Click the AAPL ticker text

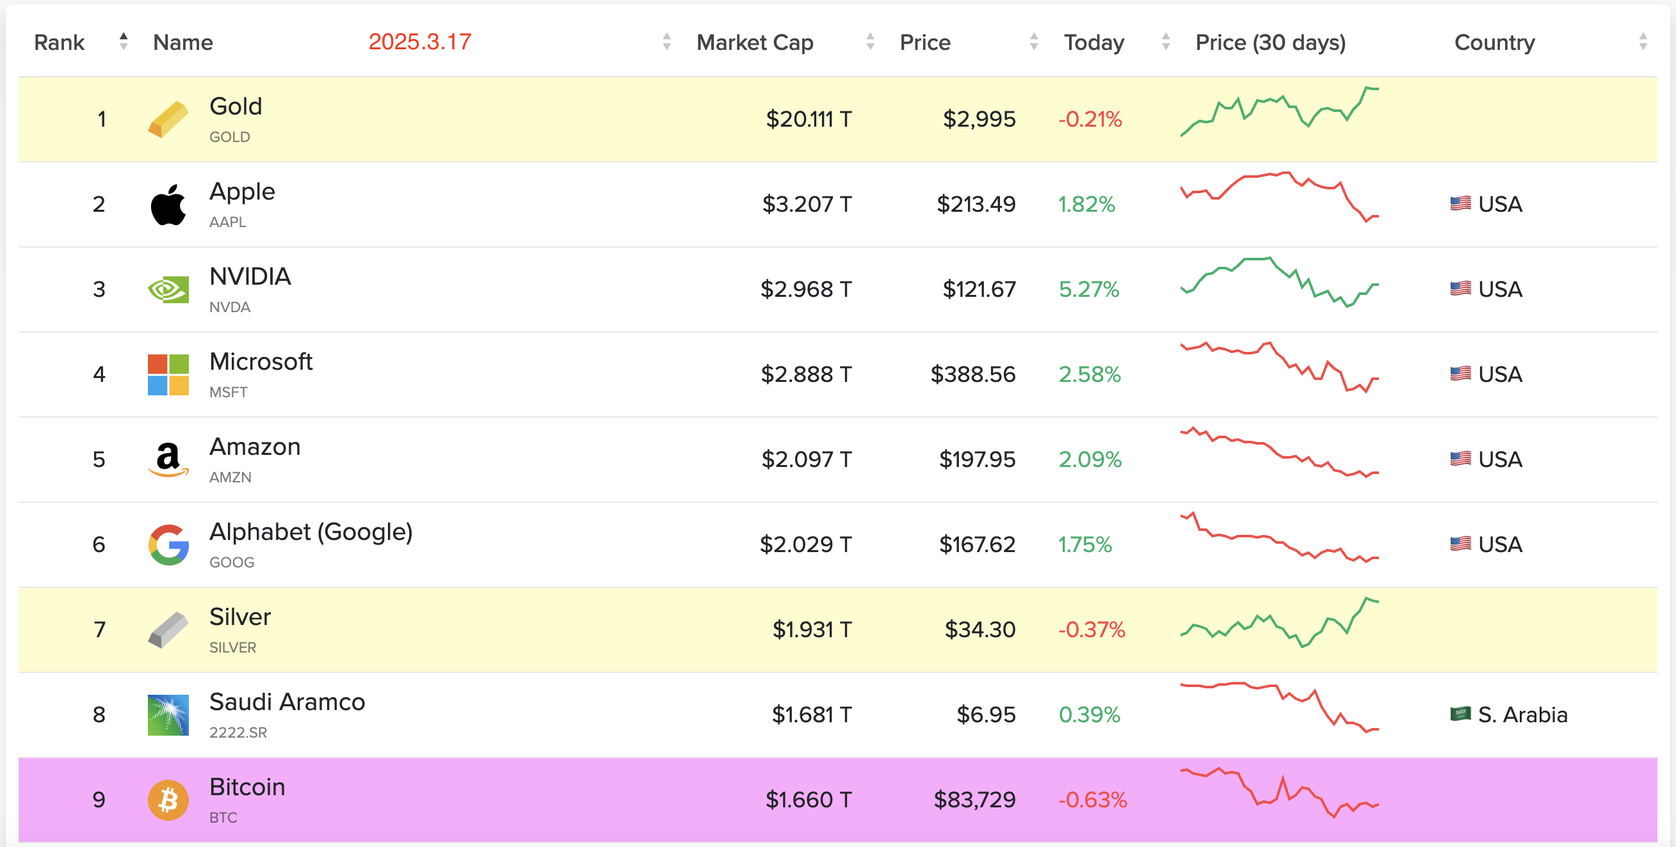228,223
